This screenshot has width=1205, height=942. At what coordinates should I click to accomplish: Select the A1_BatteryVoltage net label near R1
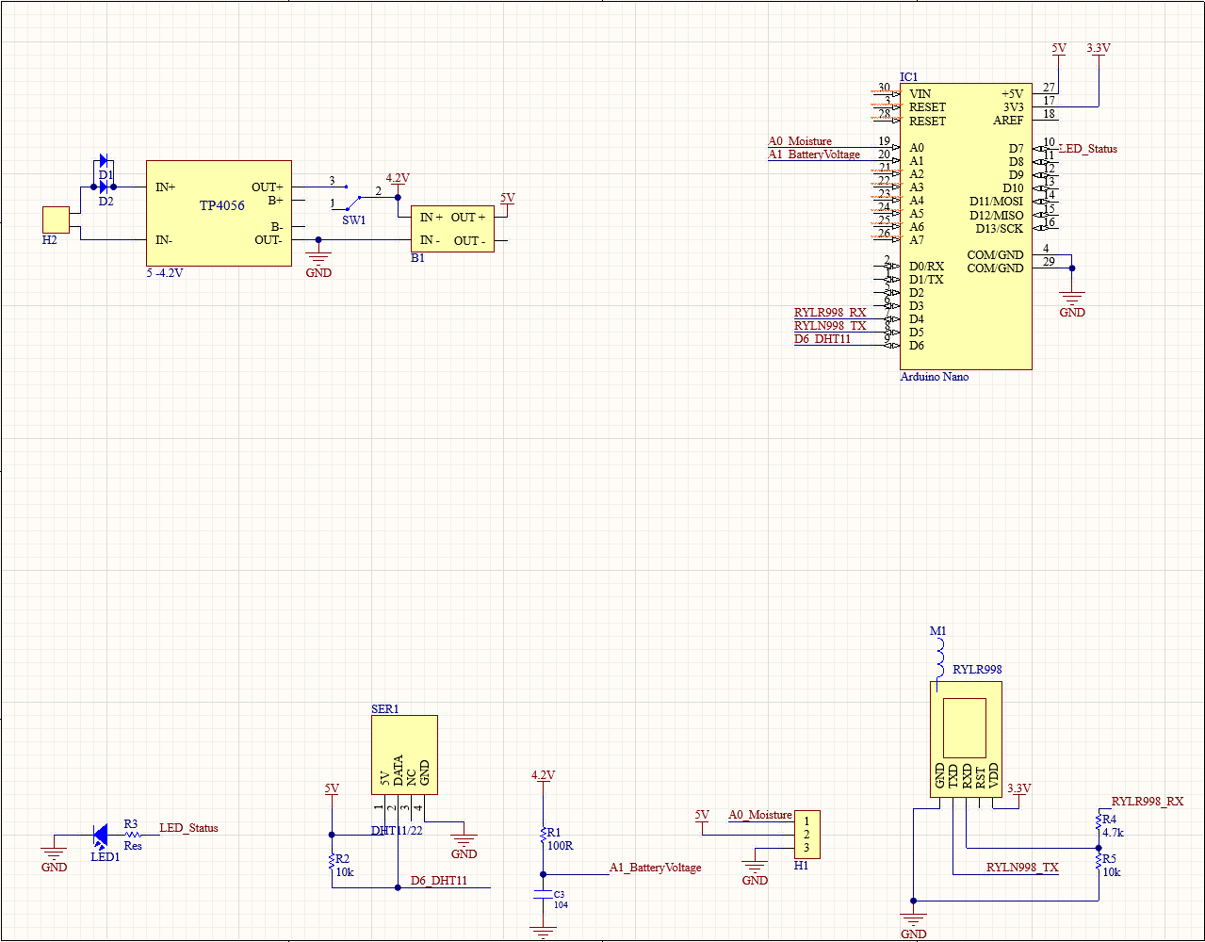[655, 868]
